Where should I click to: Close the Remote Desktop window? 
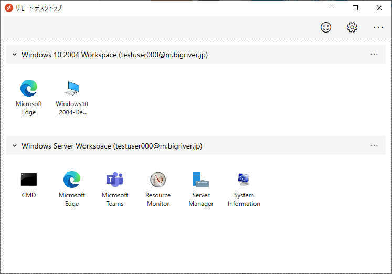pos(379,8)
